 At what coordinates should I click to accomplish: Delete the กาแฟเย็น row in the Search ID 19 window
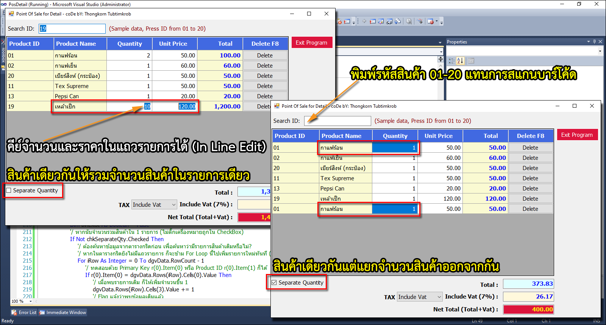click(x=265, y=66)
